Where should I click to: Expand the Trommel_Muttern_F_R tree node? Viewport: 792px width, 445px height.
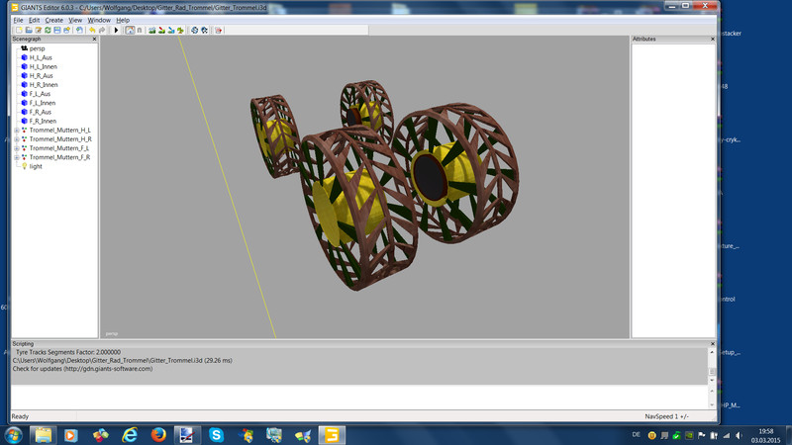tap(17, 157)
